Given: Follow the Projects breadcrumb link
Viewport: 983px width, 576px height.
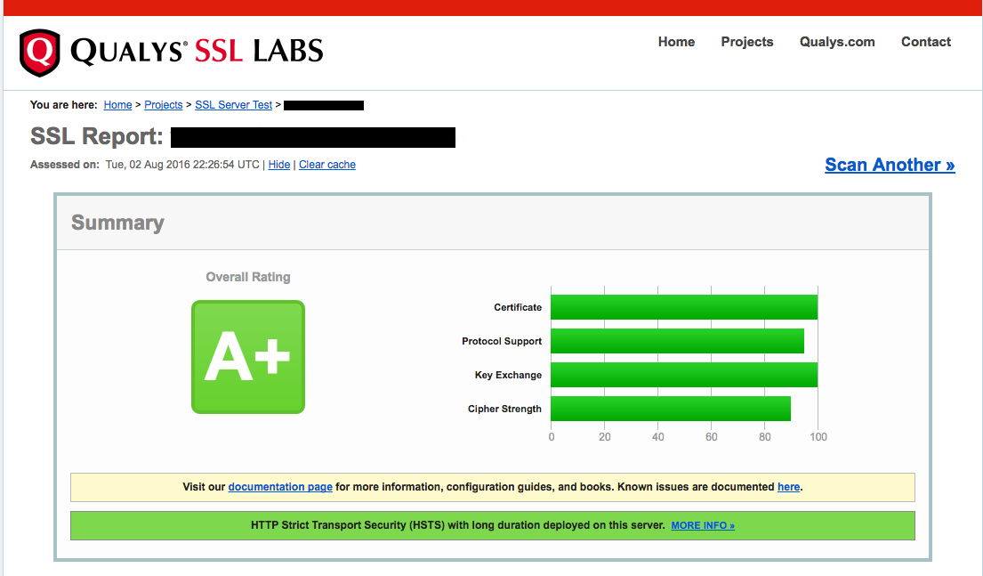Looking at the screenshot, I should (x=163, y=105).
